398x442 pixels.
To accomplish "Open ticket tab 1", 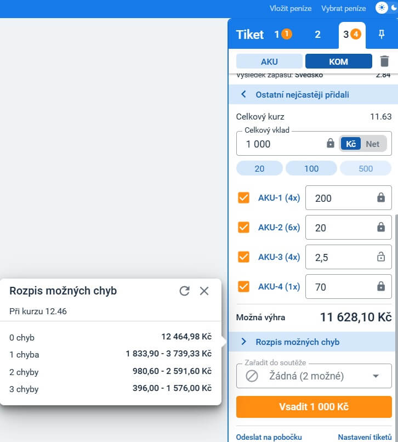I will [283, 35].
